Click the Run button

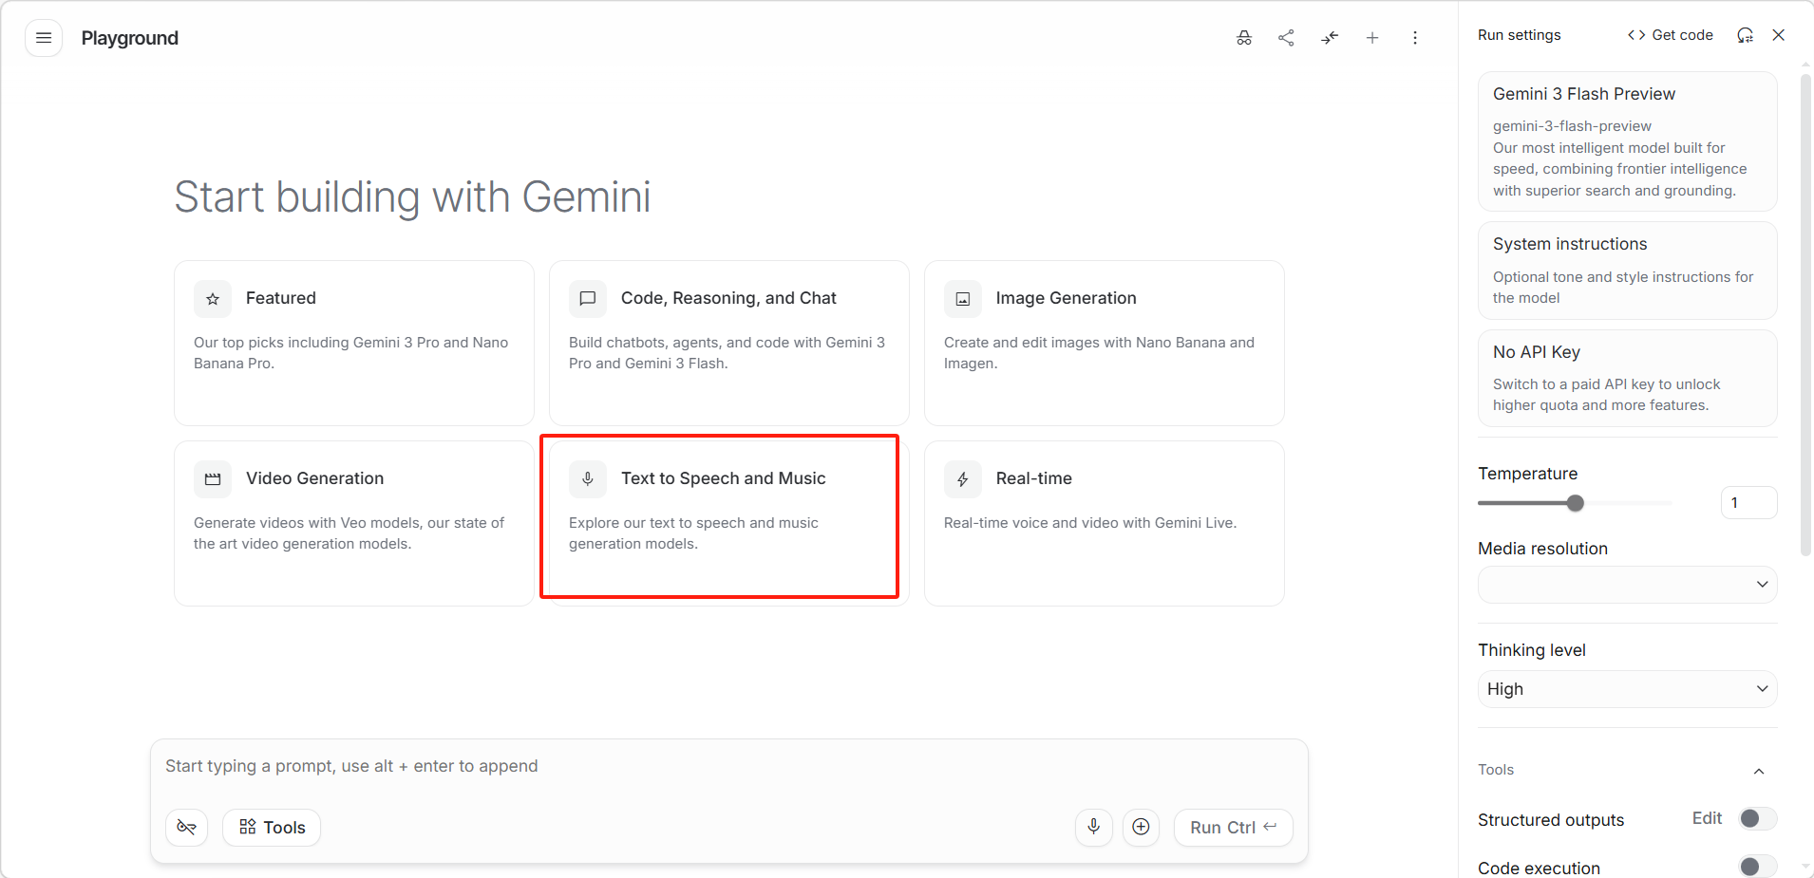(x=1234, y=827)
